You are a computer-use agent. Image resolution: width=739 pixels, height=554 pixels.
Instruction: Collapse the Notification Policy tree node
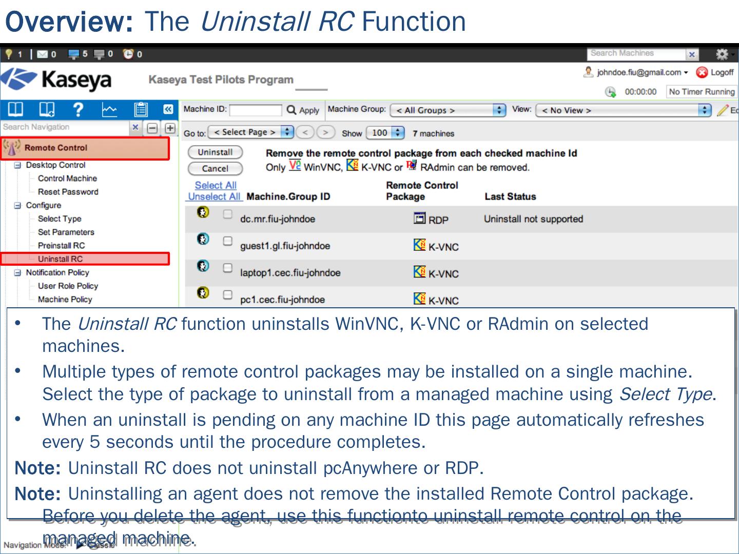17,272
